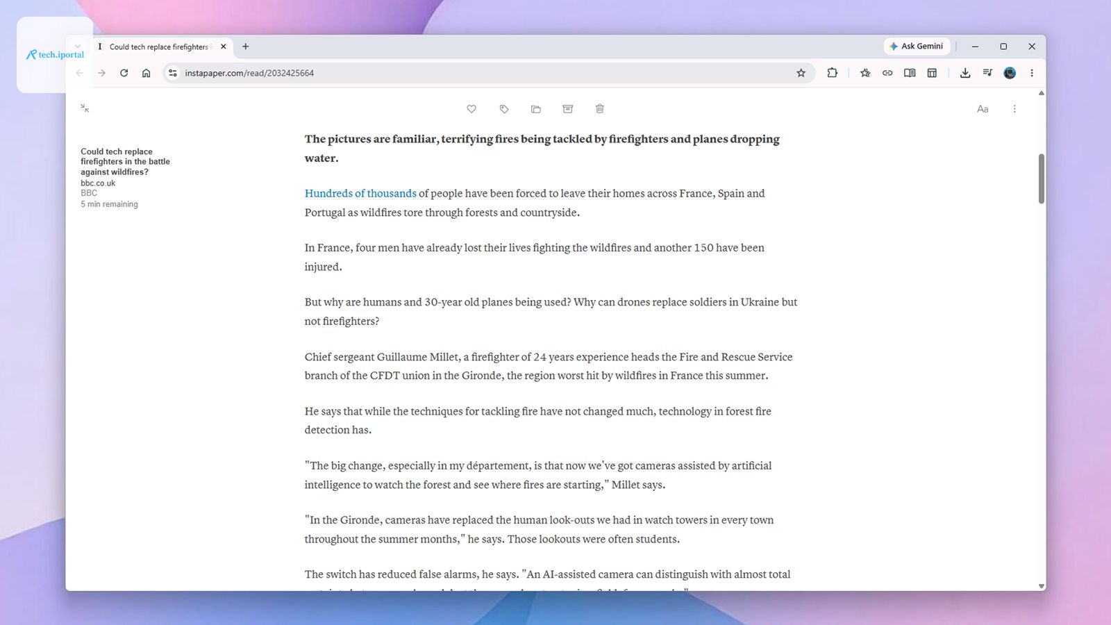
Task: Click the article title in sidebar
Action: point(125,162)
